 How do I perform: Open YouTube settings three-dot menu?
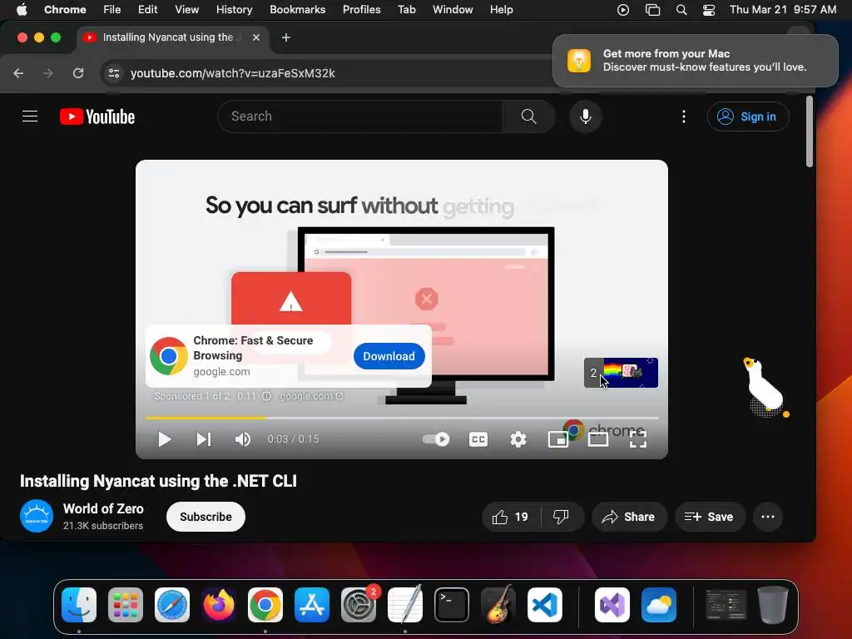(684, 116)
